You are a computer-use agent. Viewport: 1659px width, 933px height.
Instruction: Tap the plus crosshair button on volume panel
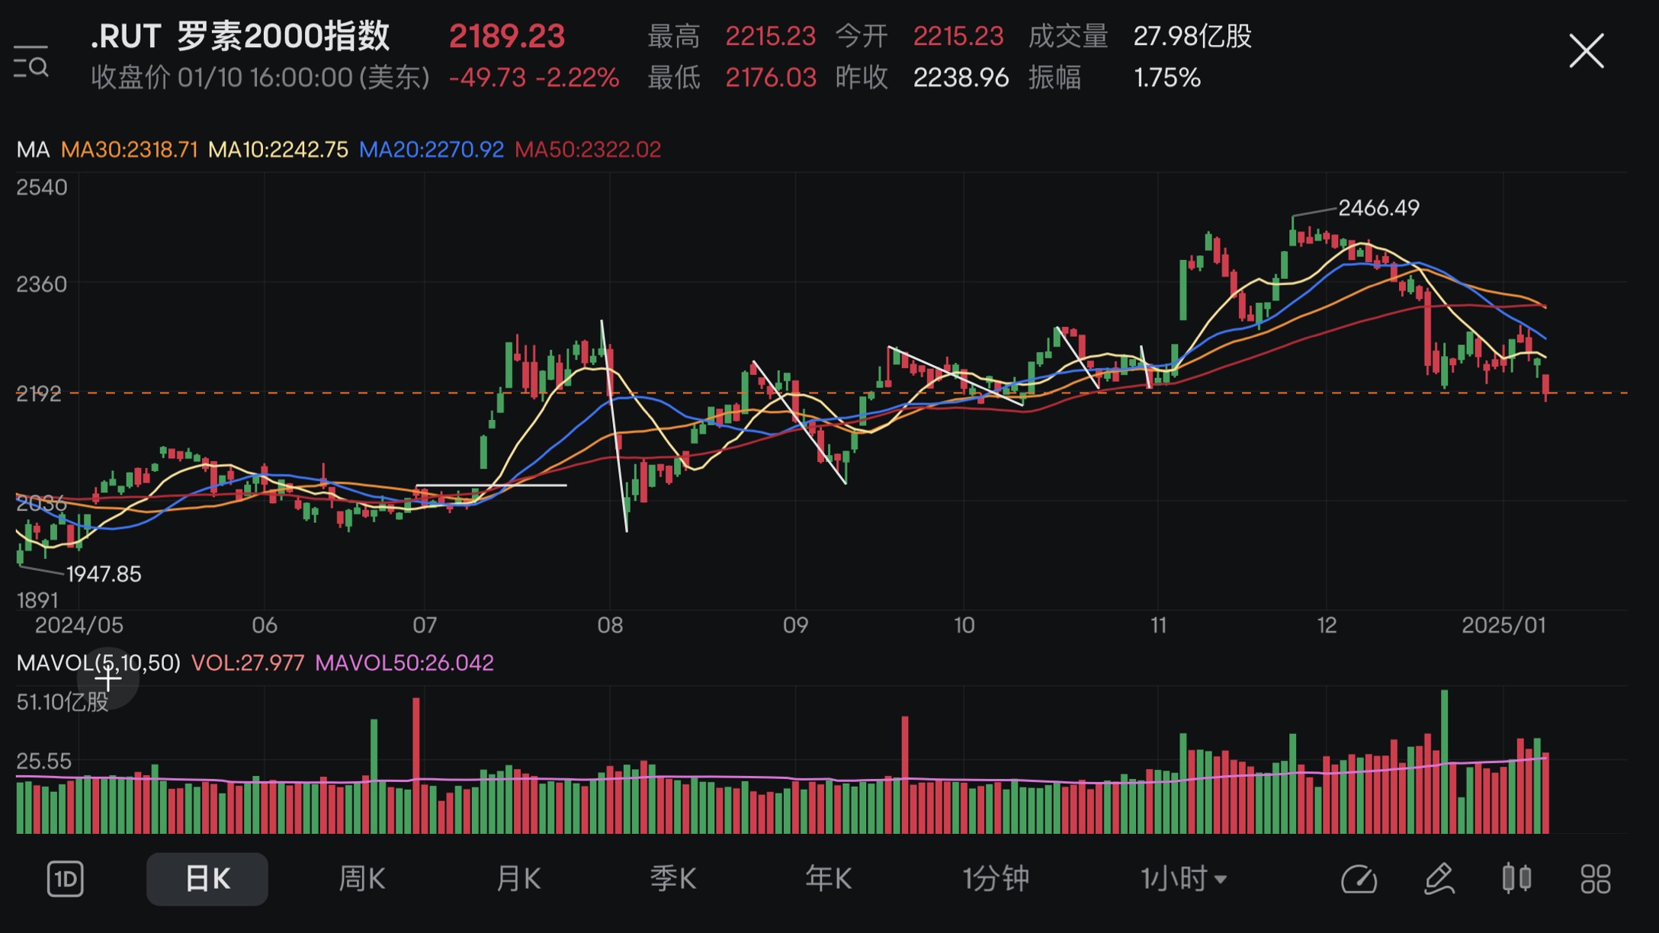click(x=108, y=678)
